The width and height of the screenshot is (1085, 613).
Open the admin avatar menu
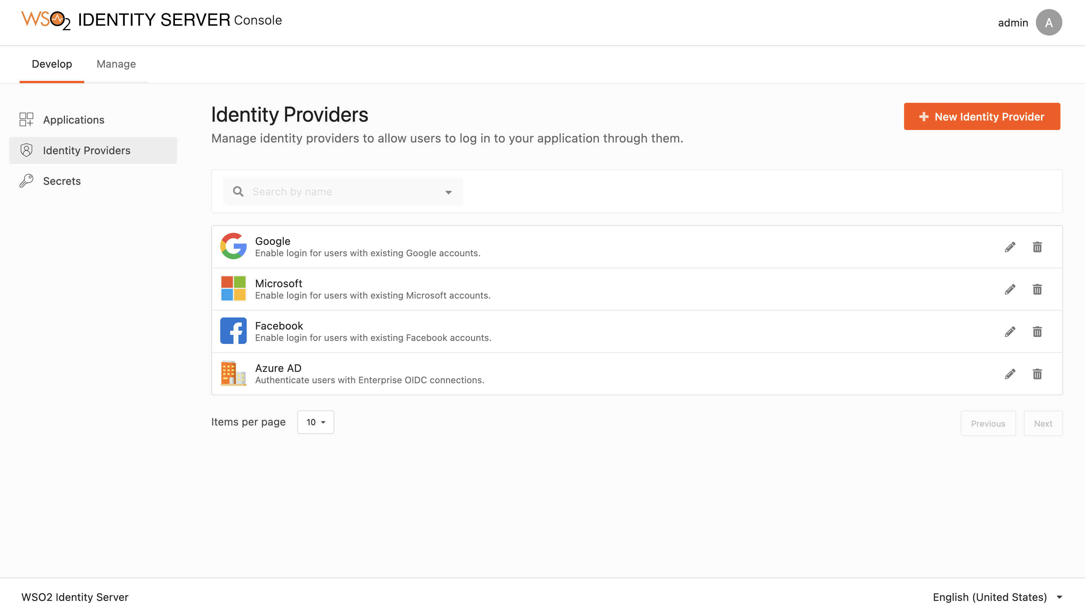pyautogui.click(x=1049, y=22)
